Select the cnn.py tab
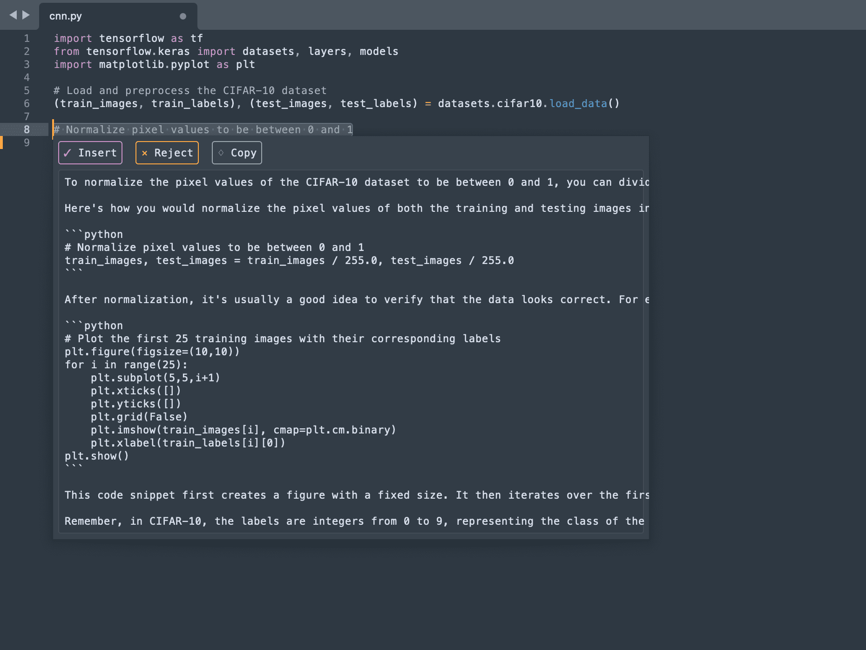Image resolution: width=866 pixels, height=650 pixels. (x=118, y=16)
